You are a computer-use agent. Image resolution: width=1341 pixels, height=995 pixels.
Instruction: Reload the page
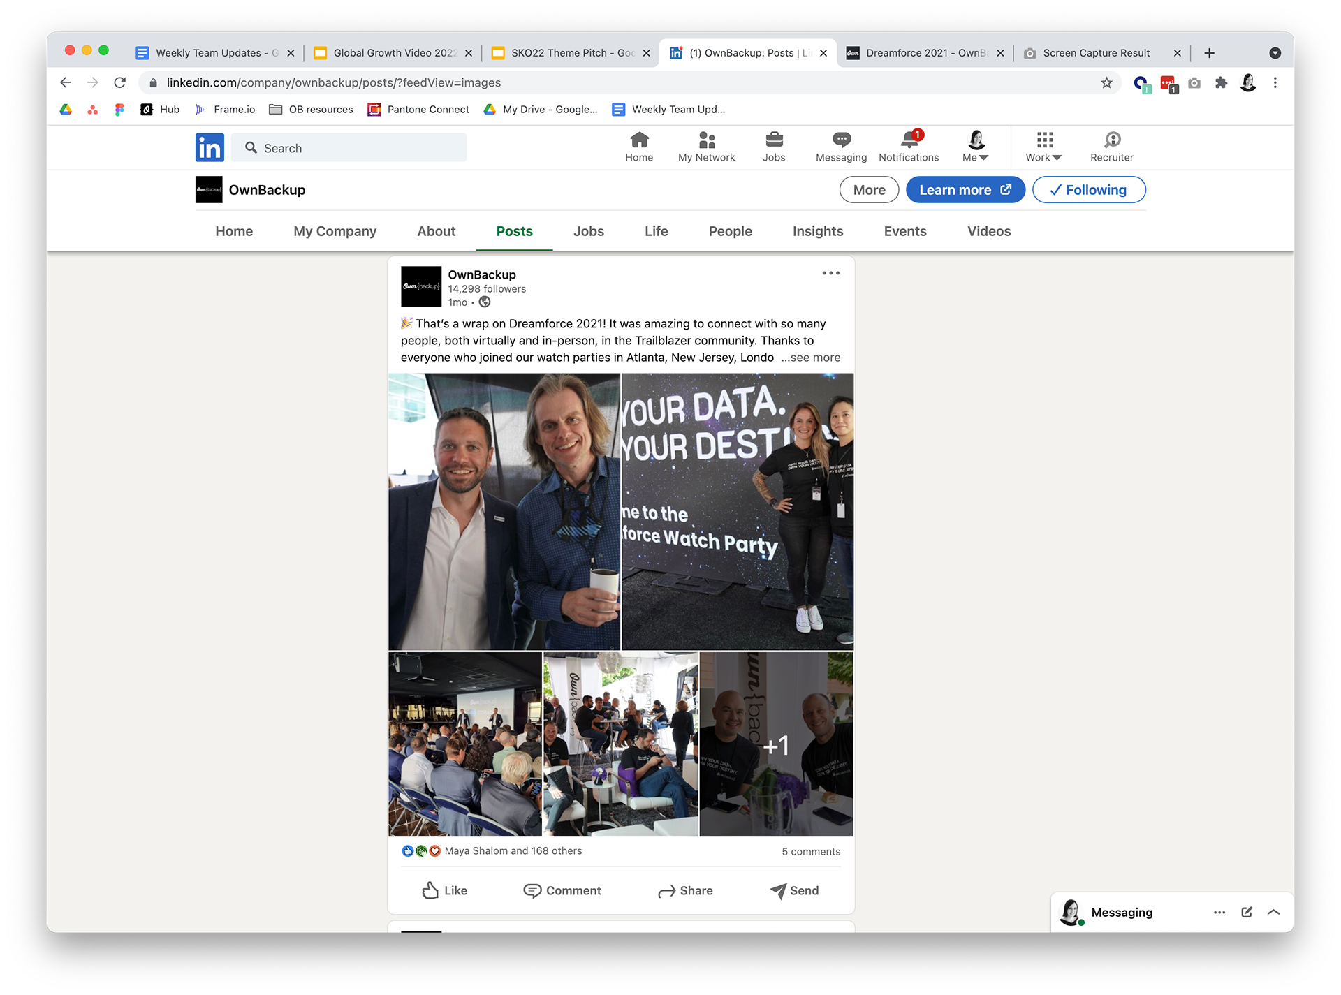coord(120,82)
